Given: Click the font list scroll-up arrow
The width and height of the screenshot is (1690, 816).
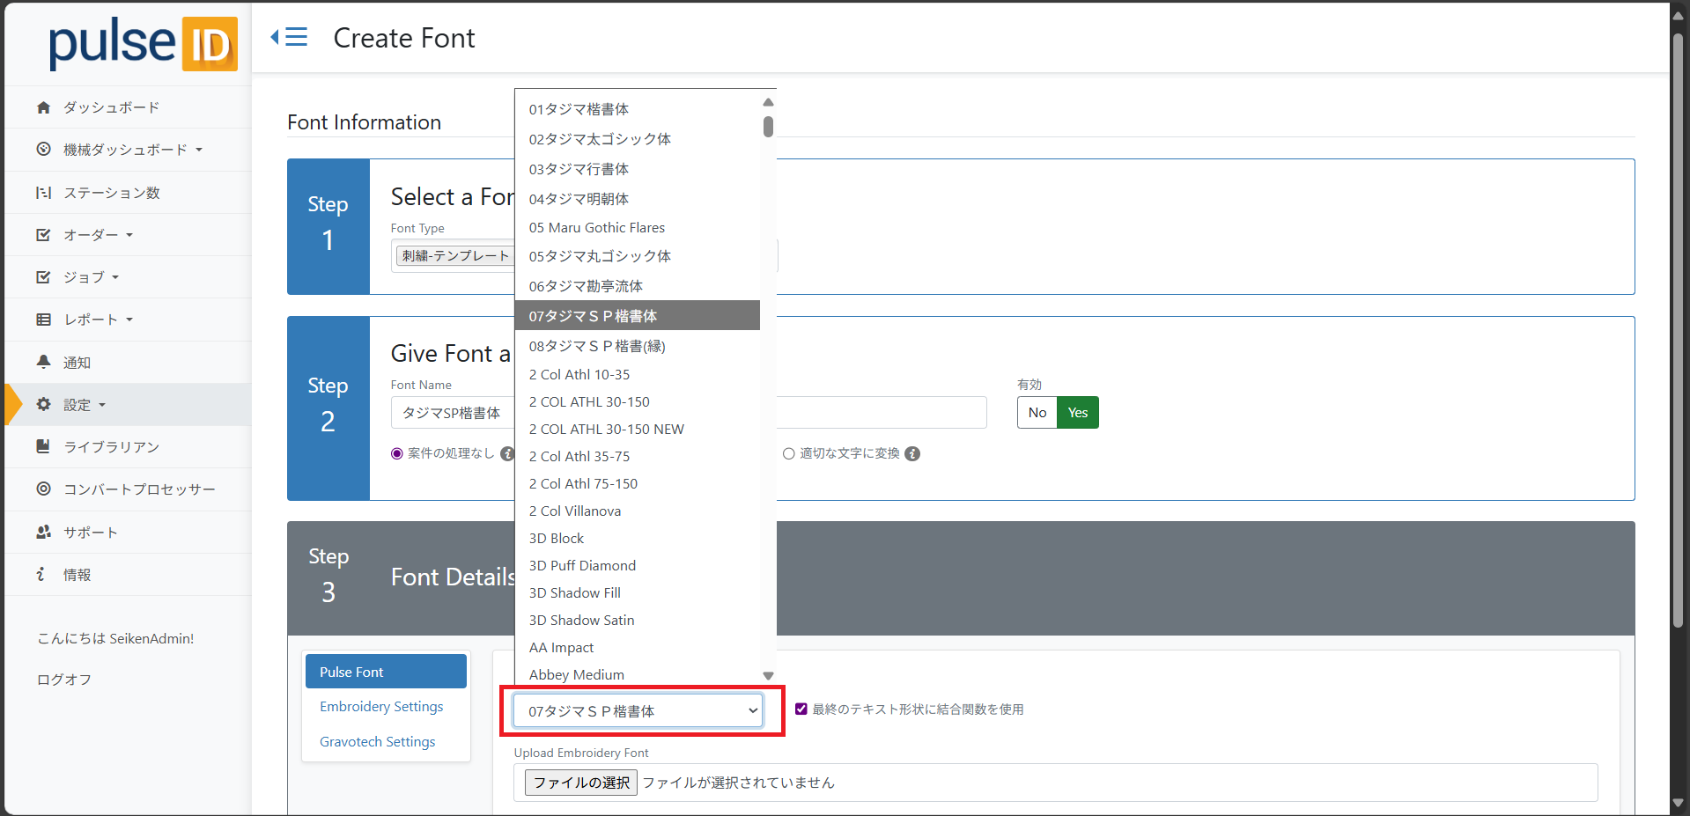Looking at the screenshot, I should coord(768,102).
